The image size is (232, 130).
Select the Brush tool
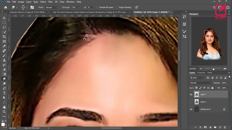pyautogui.click(x=4, y=56)
